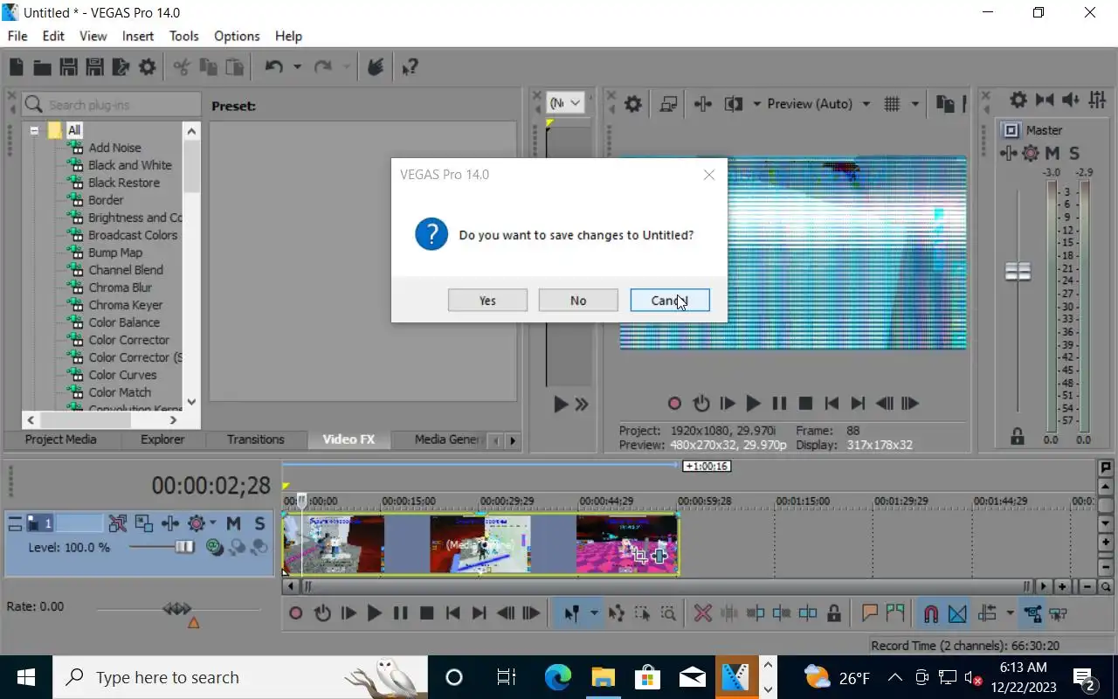Select the Chroma Keyer plug-in
The image size is (1118, 699).
pos(125,305)
